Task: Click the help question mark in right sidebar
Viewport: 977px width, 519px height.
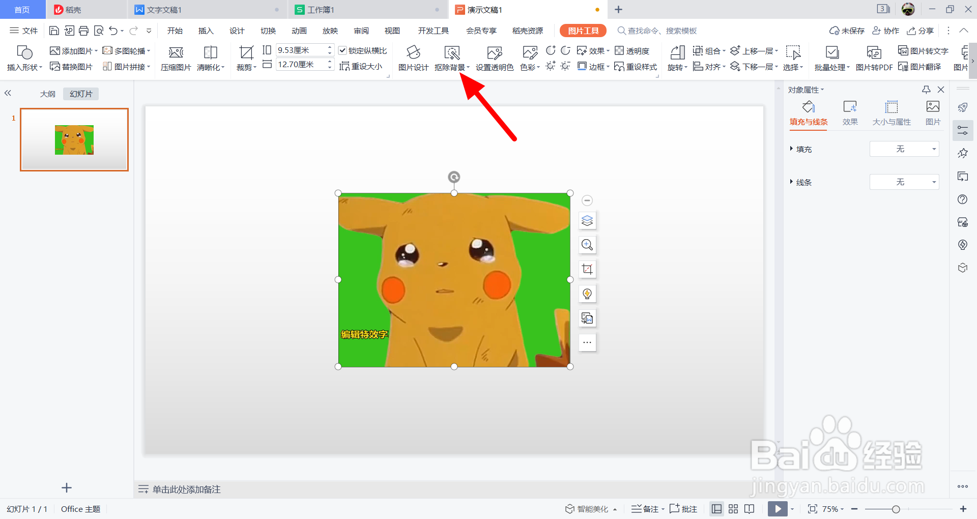Action: coord(962,199)
